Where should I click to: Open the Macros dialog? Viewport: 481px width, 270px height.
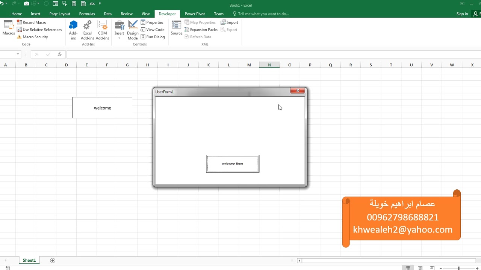(x=9, y=28)
